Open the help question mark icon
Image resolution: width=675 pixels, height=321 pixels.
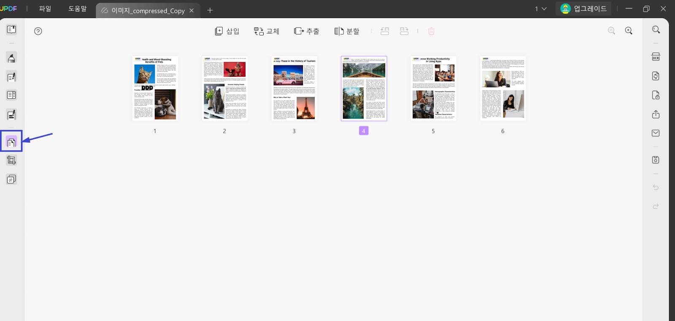38,31
